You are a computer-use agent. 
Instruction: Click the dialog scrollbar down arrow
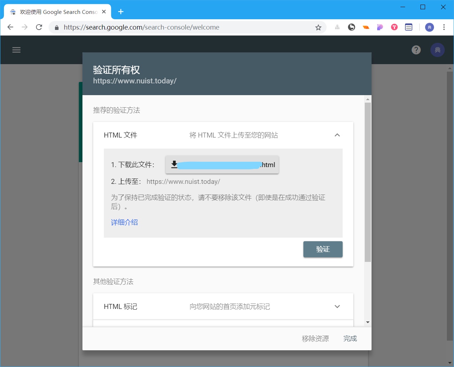368,322
